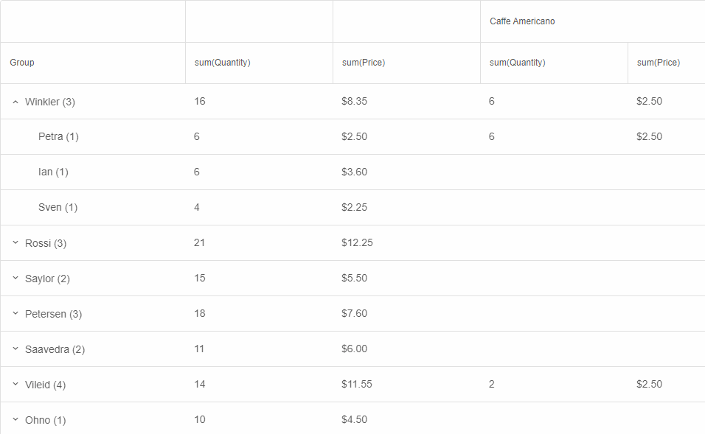This screenshot has height=434, width=705.
Task: Click the Caffe Americano column group header
Action: tap(522, 21)
